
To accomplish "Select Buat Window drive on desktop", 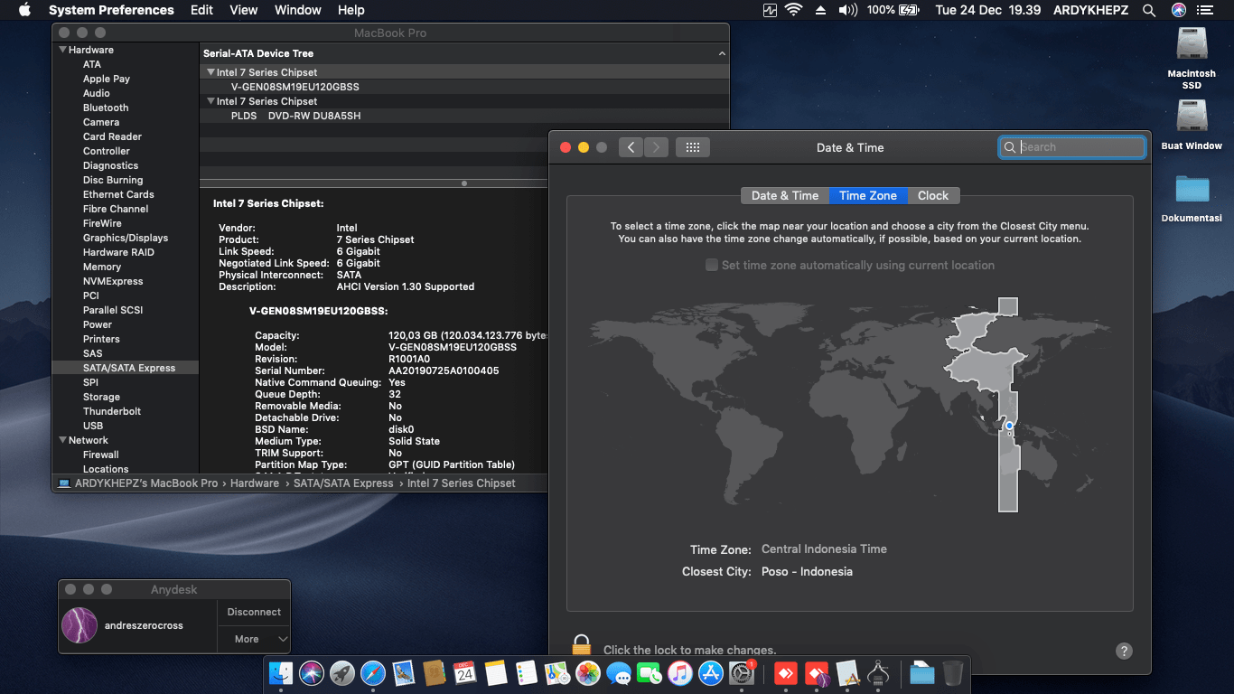I will click(1192, 125).
